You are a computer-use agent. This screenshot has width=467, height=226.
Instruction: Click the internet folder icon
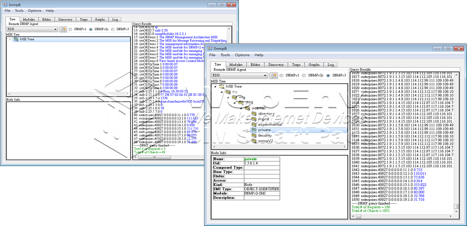tap(247, 108)
